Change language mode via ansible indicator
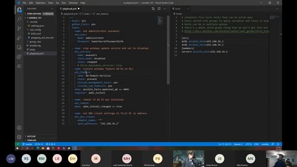The height and width of the screenshot is (167, 297). [x=265, y=144]
